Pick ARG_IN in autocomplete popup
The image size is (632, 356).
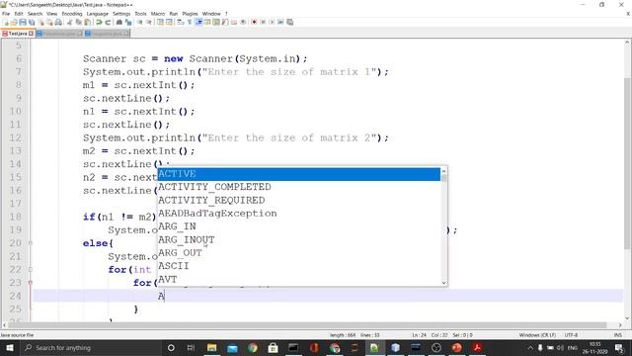pyautogui.click(x=298, y=226)
